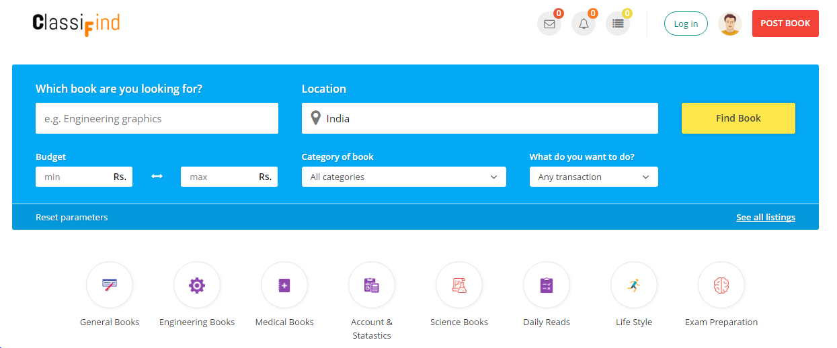Click the ClassiFind logo
Screen dimensions: 837x348
pyautogui.click(x=76, y=24)
